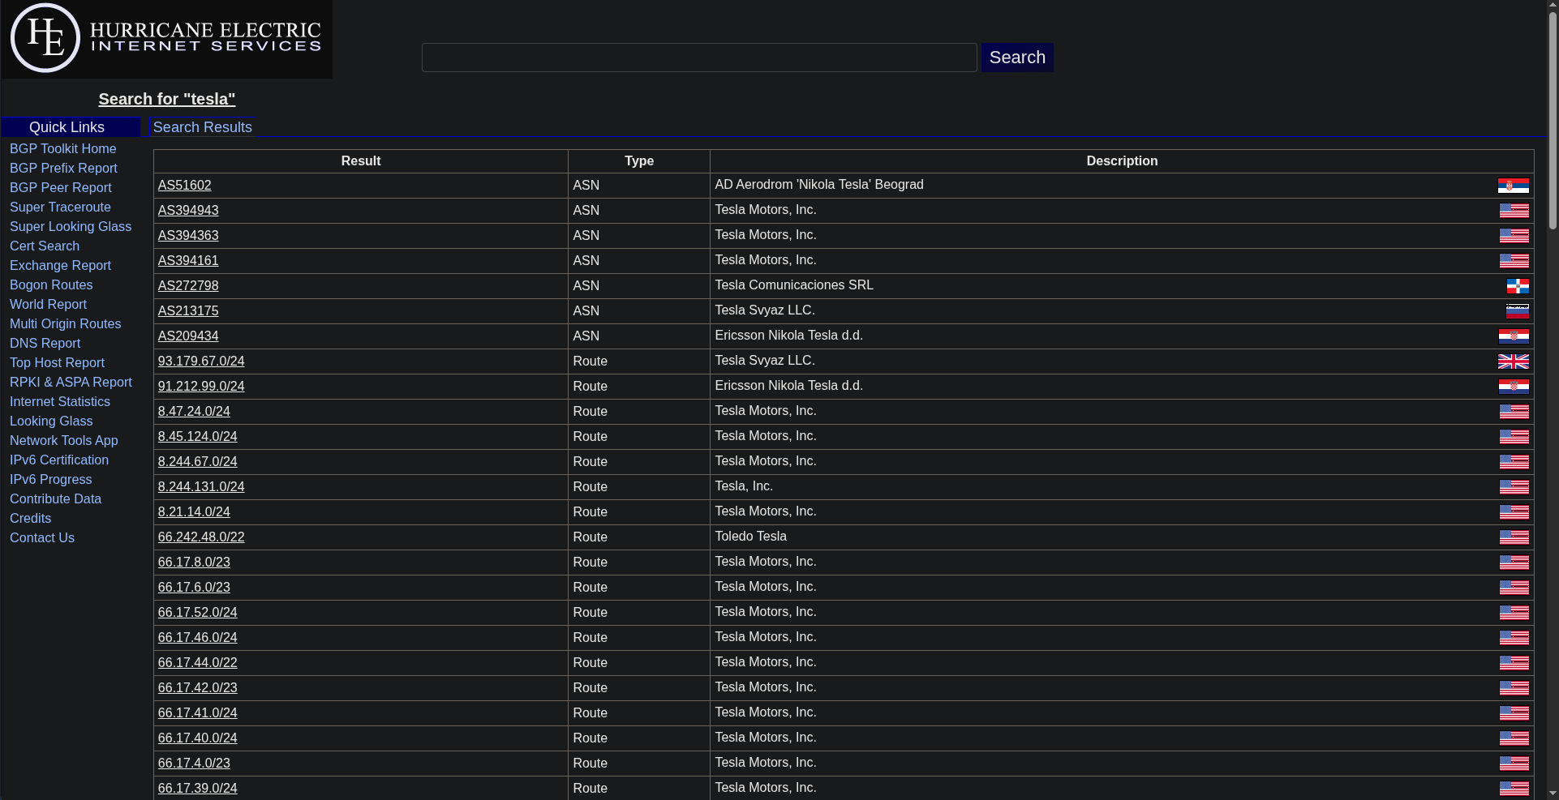Click the US flag in the AS394943 row
The width and height of the screenshot is (1559, 800).
tap(1514, 211)
